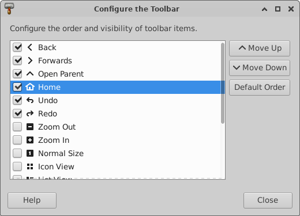The width and height of the screenshot is (300, 216).
Task: Toggle the Icon View checkbox
Action: [17, 166]
